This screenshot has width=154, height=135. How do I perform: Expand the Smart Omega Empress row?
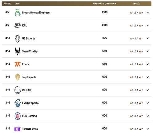tap(148, 13)
